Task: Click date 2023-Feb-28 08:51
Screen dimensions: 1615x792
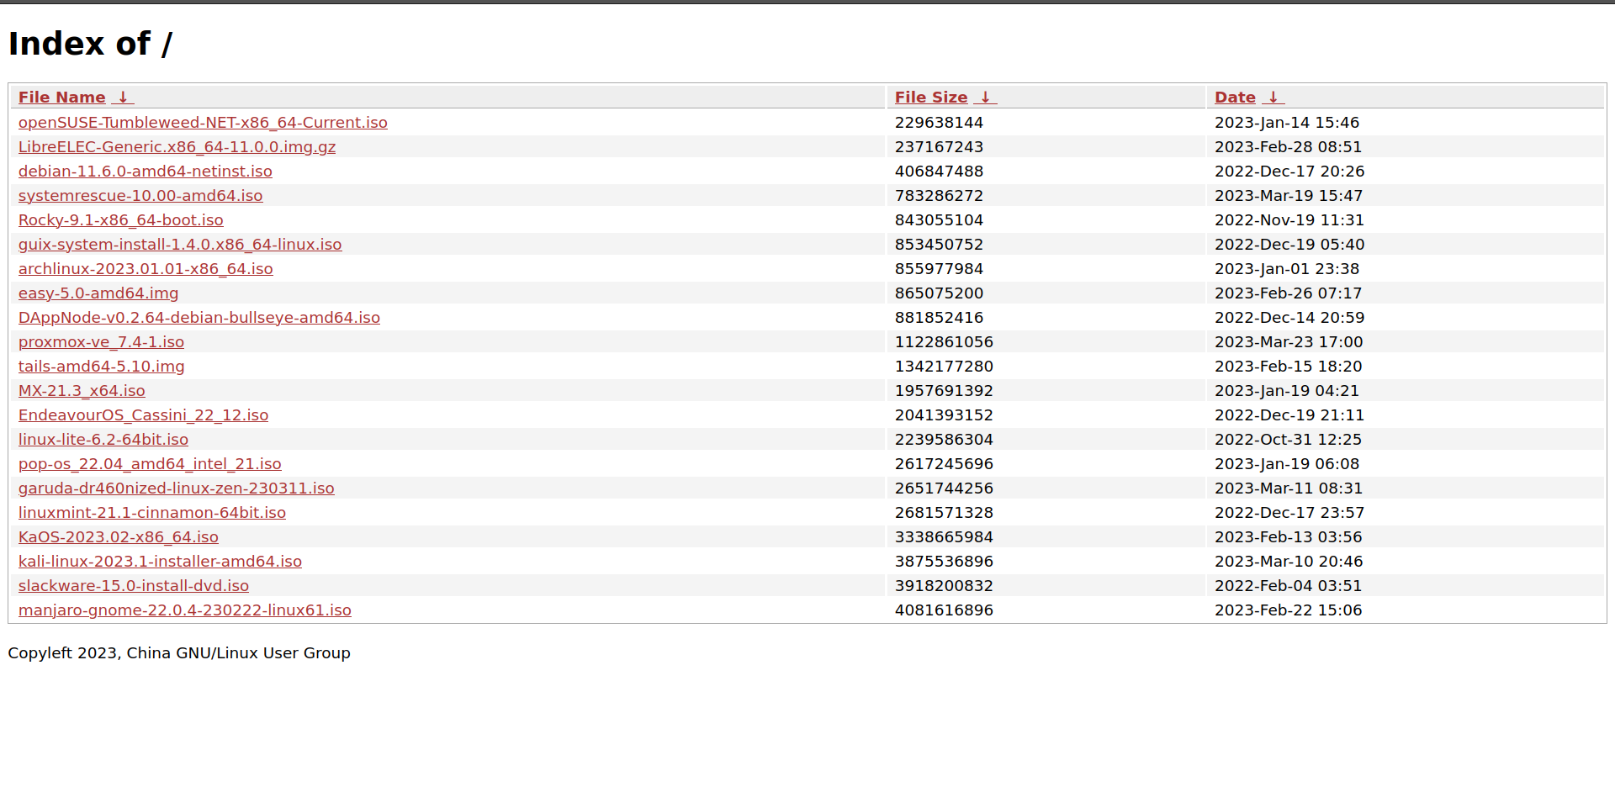Action: click(x=1288, y=147)
